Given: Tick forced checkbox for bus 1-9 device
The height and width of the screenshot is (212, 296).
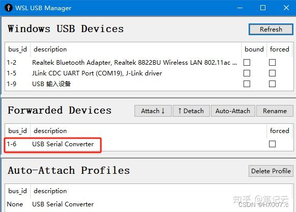Looking at the screenshot, I should pyautogui.click(x=272, y=84).
